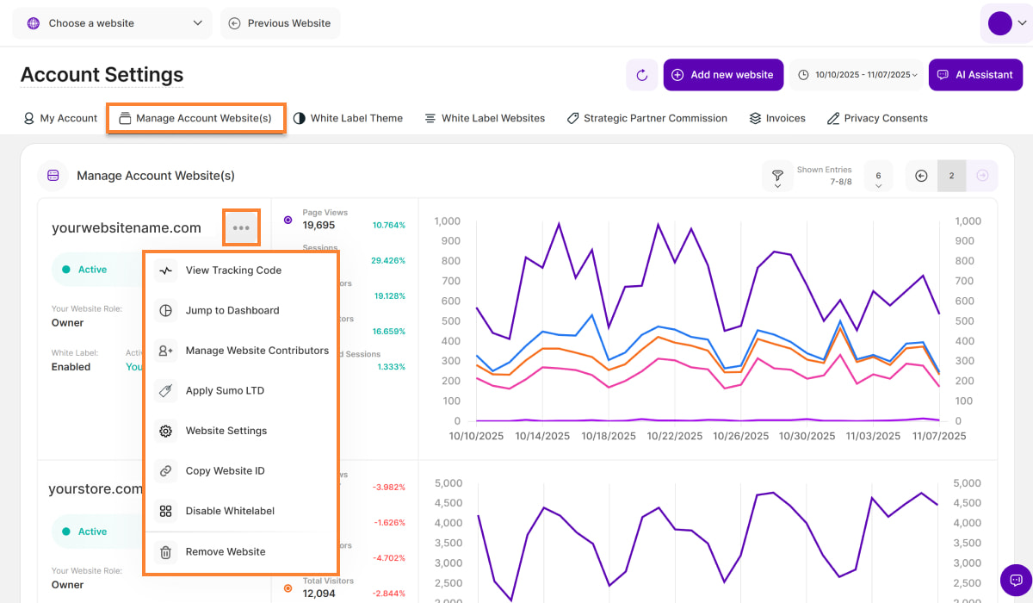
Task: Toggle the Total Visitors orange series marker
Action: click(288, 588)
